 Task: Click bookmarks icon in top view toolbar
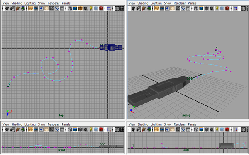[x=17, y=8]
